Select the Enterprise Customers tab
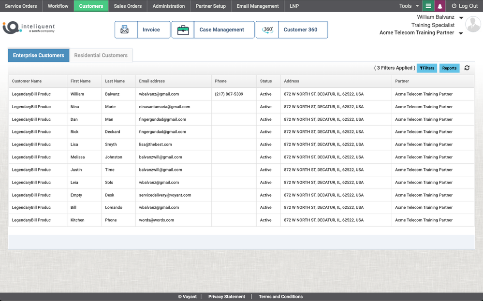The height and width of the screenshot is (301, 483). click(x=39, y=56)
